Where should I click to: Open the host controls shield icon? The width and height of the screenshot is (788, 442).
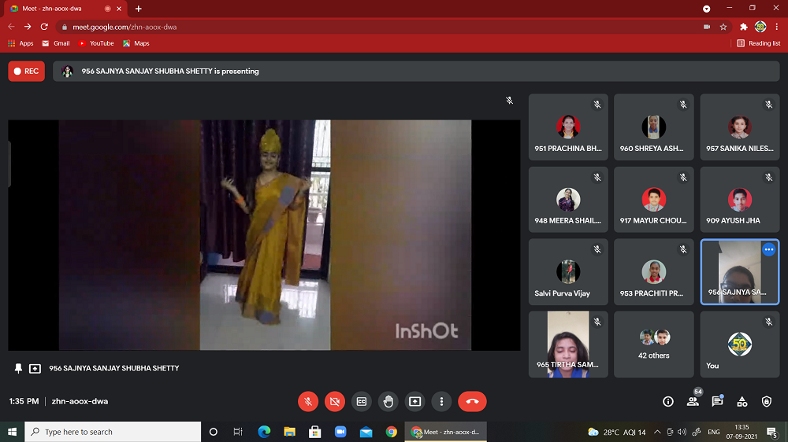pyautogui.click(x=767, y=401)
